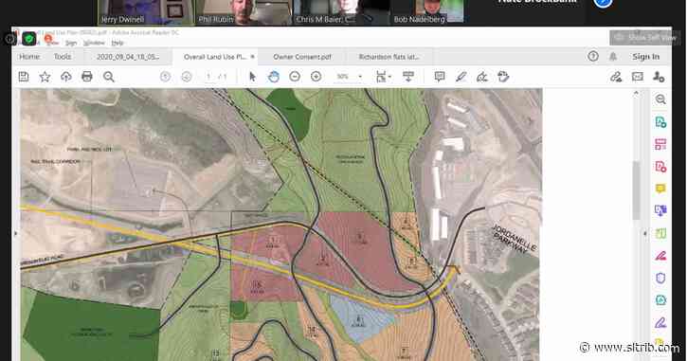This screenshot has width=687, height=361.
Task: Select the Highlight text pen tool
Action: (461, 77)
